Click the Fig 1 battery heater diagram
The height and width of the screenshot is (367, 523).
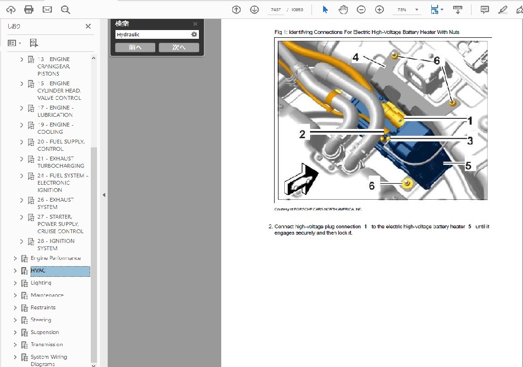(383, 120)
